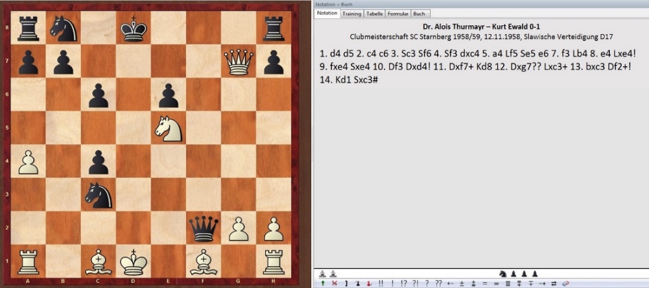The image size is (649, 288).
Task: Open the Buch tab
Action: coord(419,13)
